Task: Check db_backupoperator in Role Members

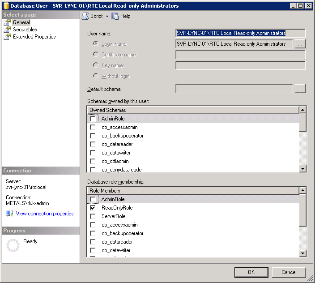Action: pos(93,233)
